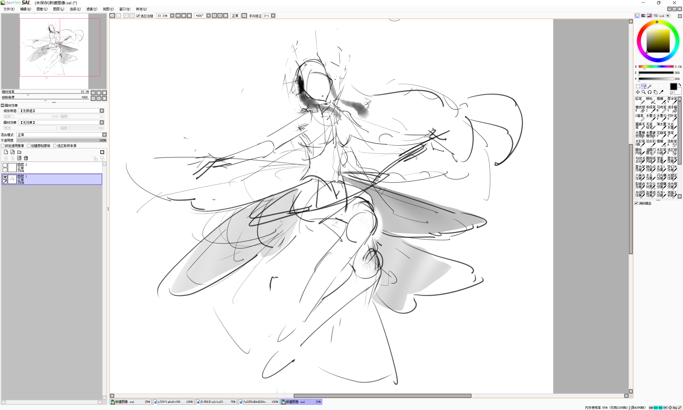The width and height of the screenshot is (683, 410).
Task: Reset zoom in the navigator panel
Action: click(x=104, y=93)
